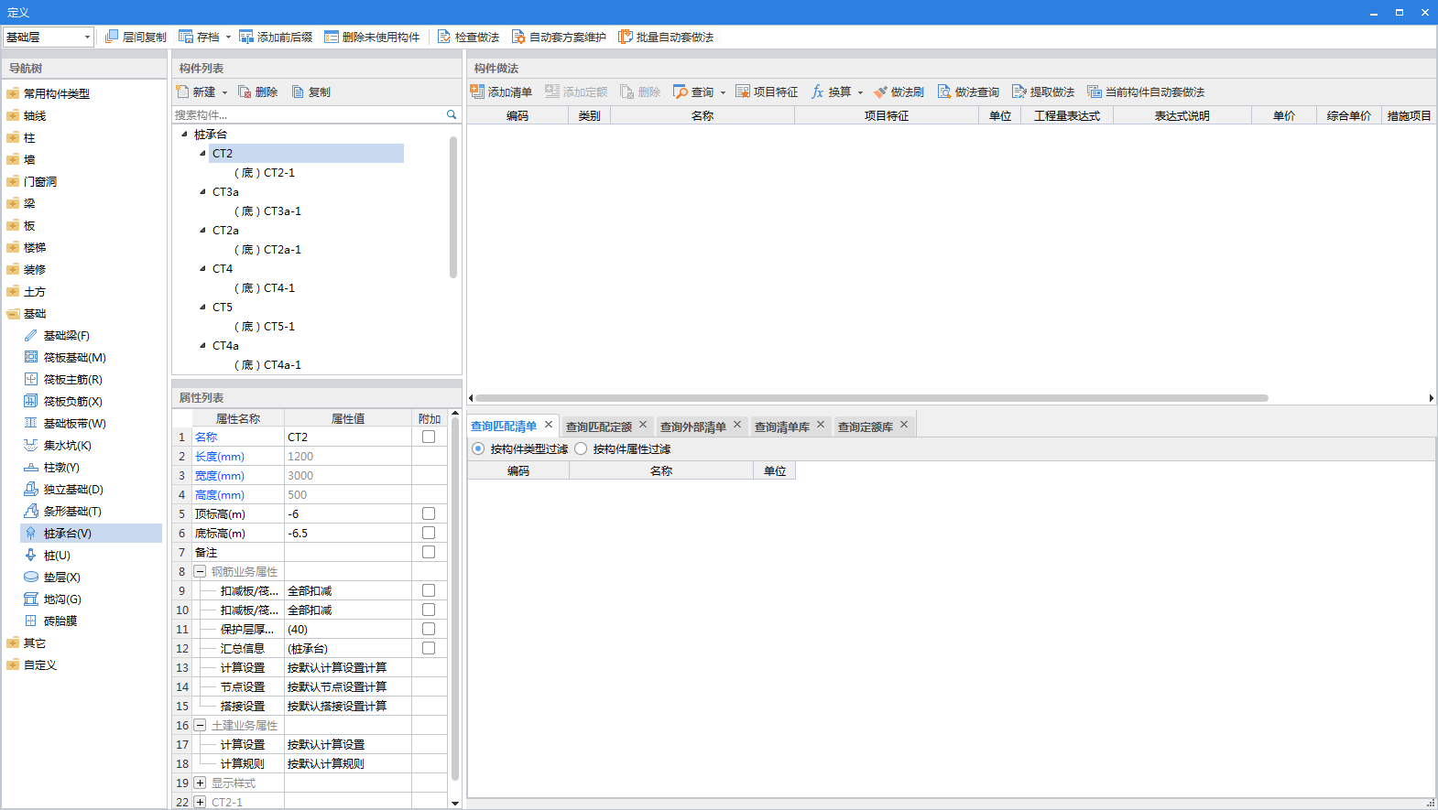Select the 做法刷 tool

[899, 92]
